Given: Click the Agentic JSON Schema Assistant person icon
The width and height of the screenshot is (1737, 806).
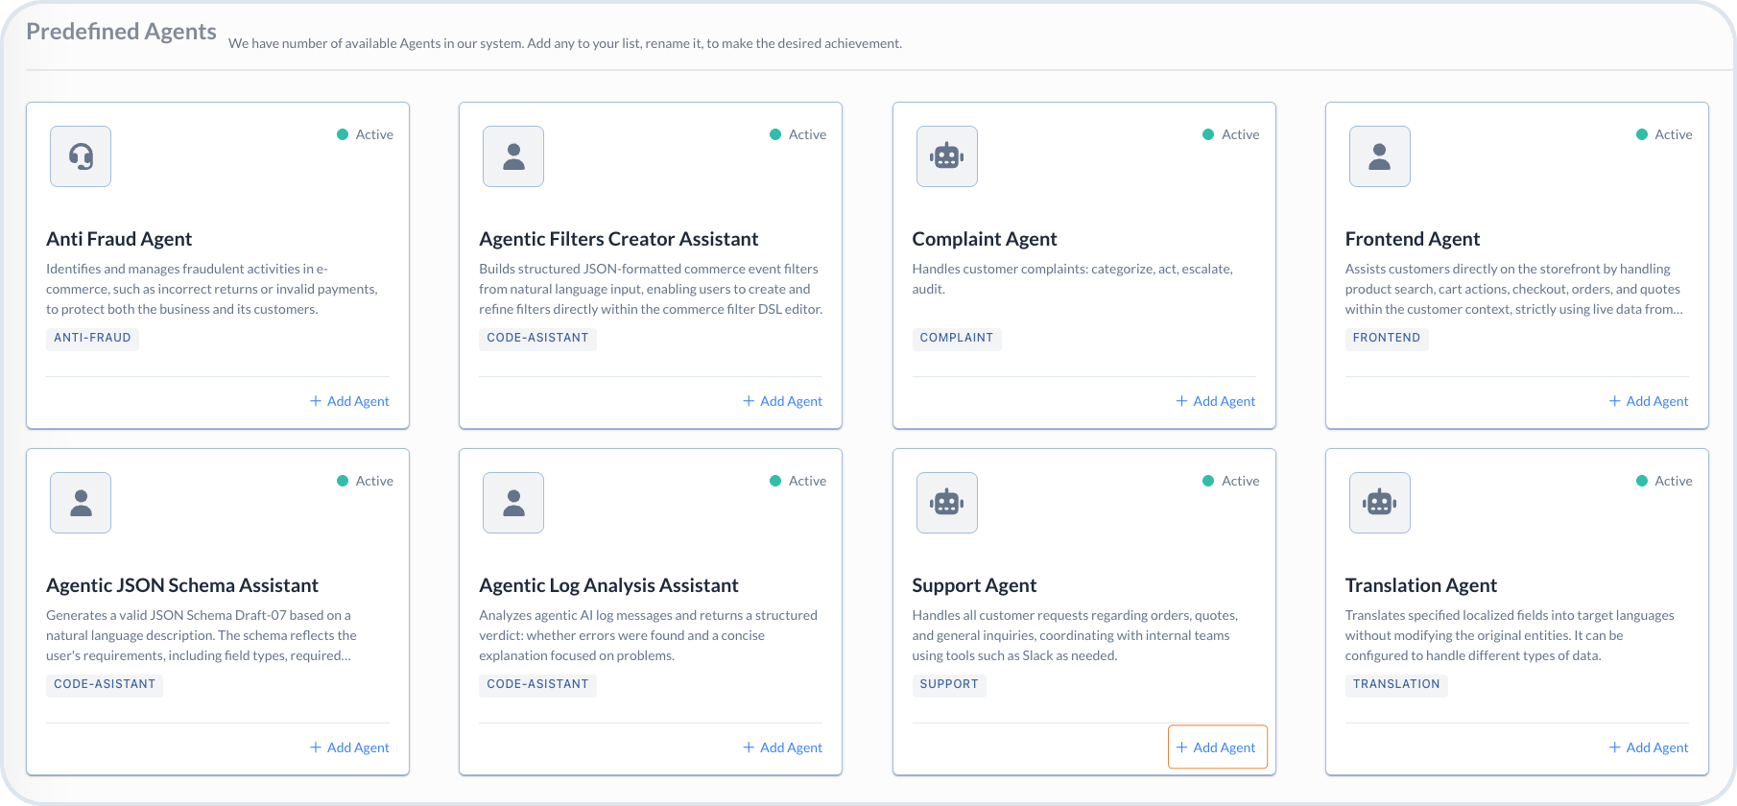Looking at the screenshot, I should (x=81, y=503).
